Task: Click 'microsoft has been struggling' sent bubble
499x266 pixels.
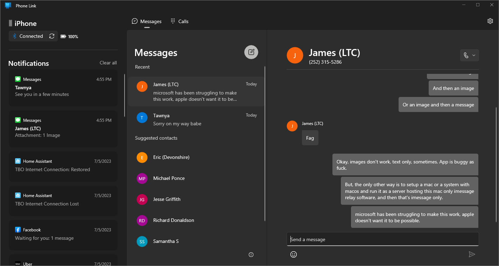Action: point(414,217)
